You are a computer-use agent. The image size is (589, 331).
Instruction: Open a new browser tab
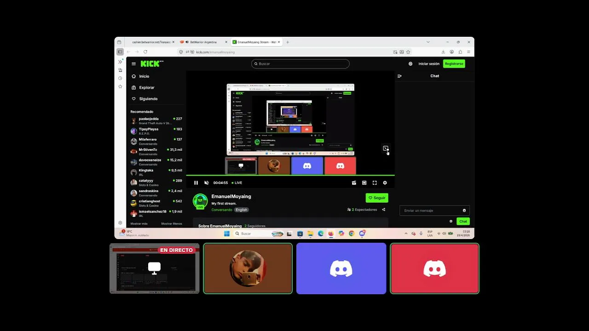click(288, 42)
